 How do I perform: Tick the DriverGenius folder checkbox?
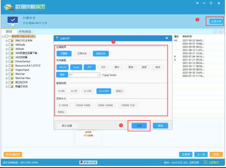(10, 61)
